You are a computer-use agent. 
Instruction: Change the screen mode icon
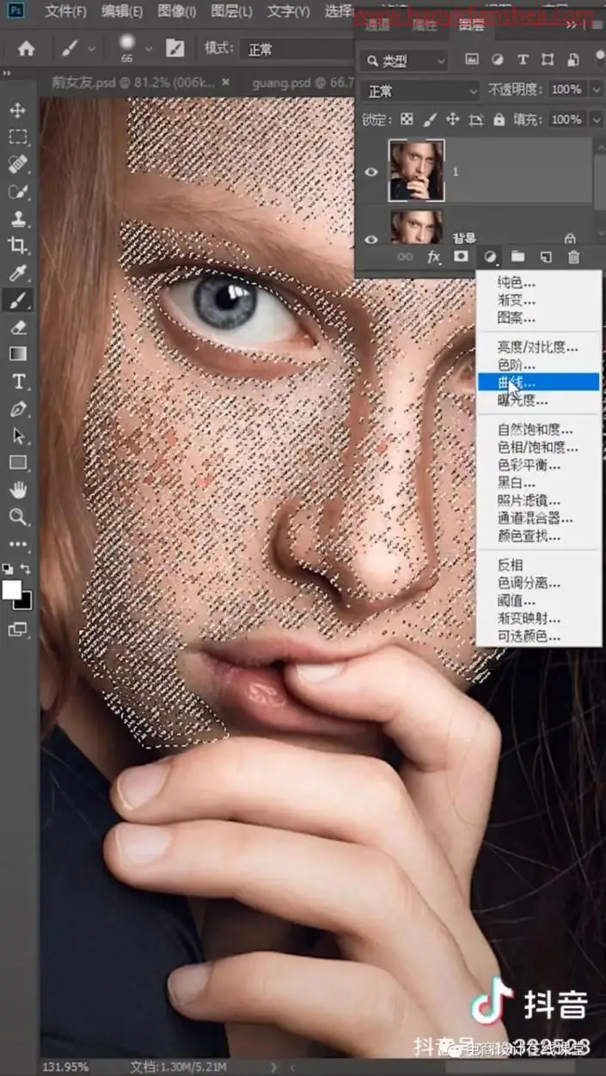(x=17, y=630)
